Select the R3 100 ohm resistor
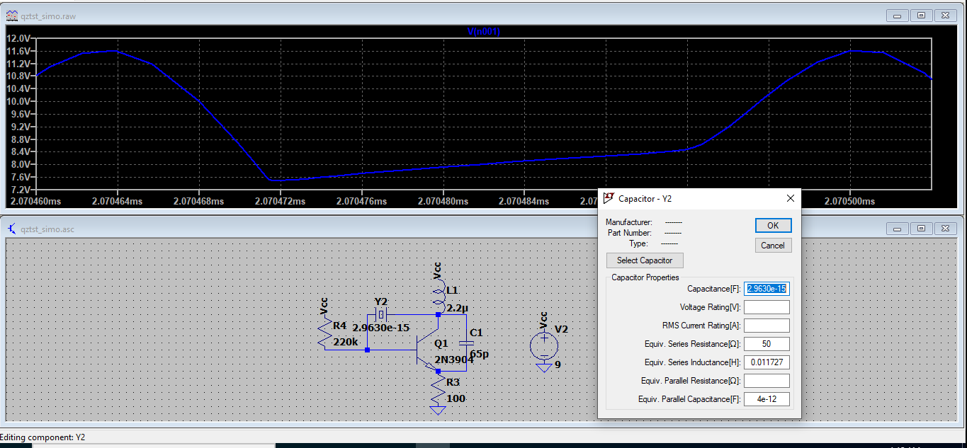Image resolution: width=967 pixels, height=448 pixels. pos(439,390)
